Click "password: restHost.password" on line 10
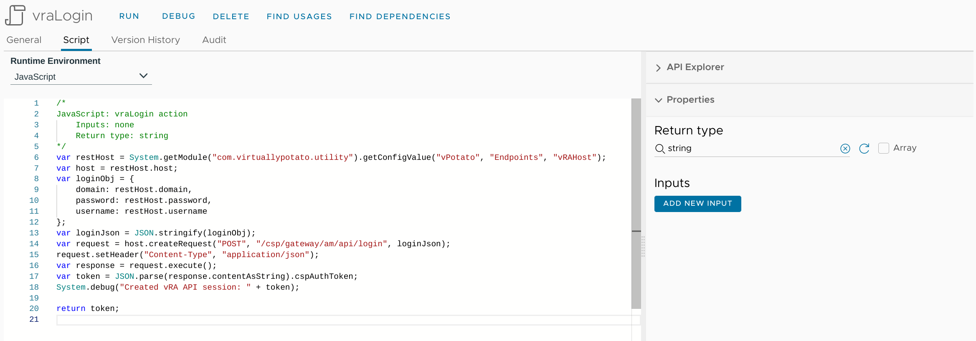This screenshot has height=341, width=976. tap(141, 200)
